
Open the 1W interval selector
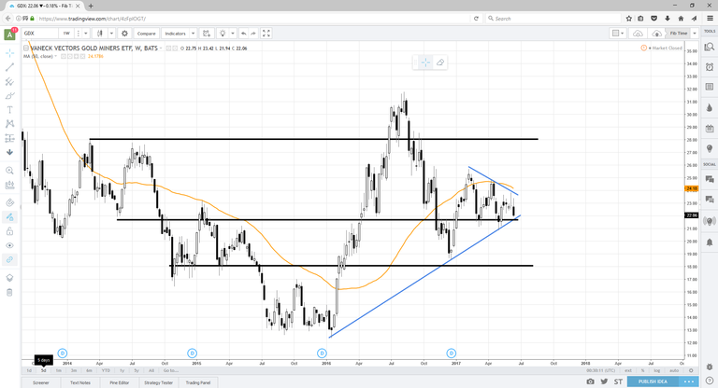67,34
